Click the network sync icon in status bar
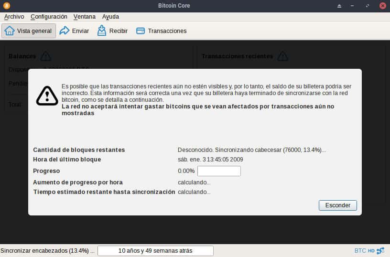The height and width of the screenshot is (257, 390). click(380, 251)
